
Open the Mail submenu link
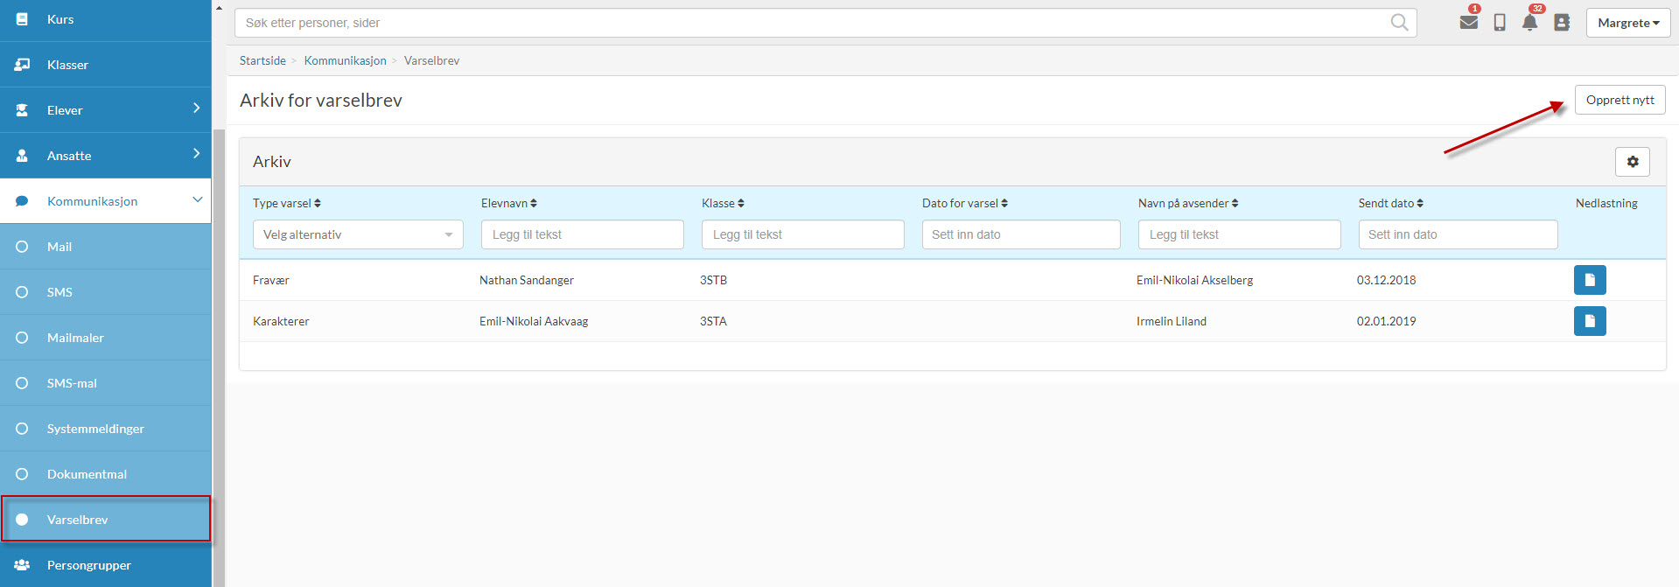click(x=105, y=247)
